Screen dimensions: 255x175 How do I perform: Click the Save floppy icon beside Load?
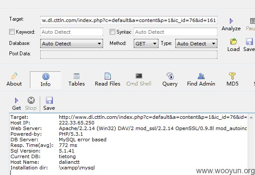coord(249,41)
